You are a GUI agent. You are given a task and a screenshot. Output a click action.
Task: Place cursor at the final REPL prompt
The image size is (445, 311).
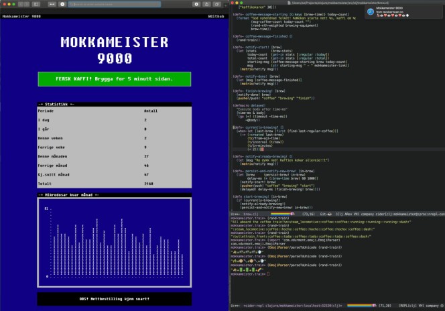[x=268, y=274]
